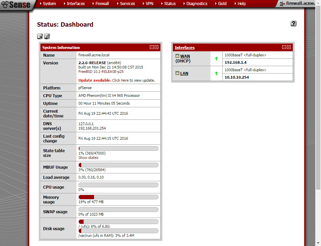
Task: Minimize the System Information widget
Action: tap(152, 47)
